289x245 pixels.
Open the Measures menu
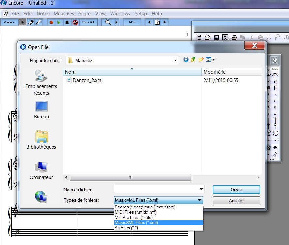point(64,14)
